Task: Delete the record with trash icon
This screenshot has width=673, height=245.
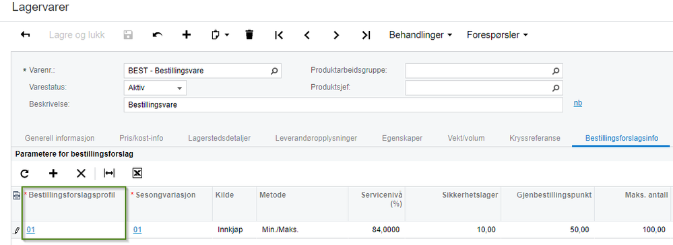Action: (x=249, y=35)
